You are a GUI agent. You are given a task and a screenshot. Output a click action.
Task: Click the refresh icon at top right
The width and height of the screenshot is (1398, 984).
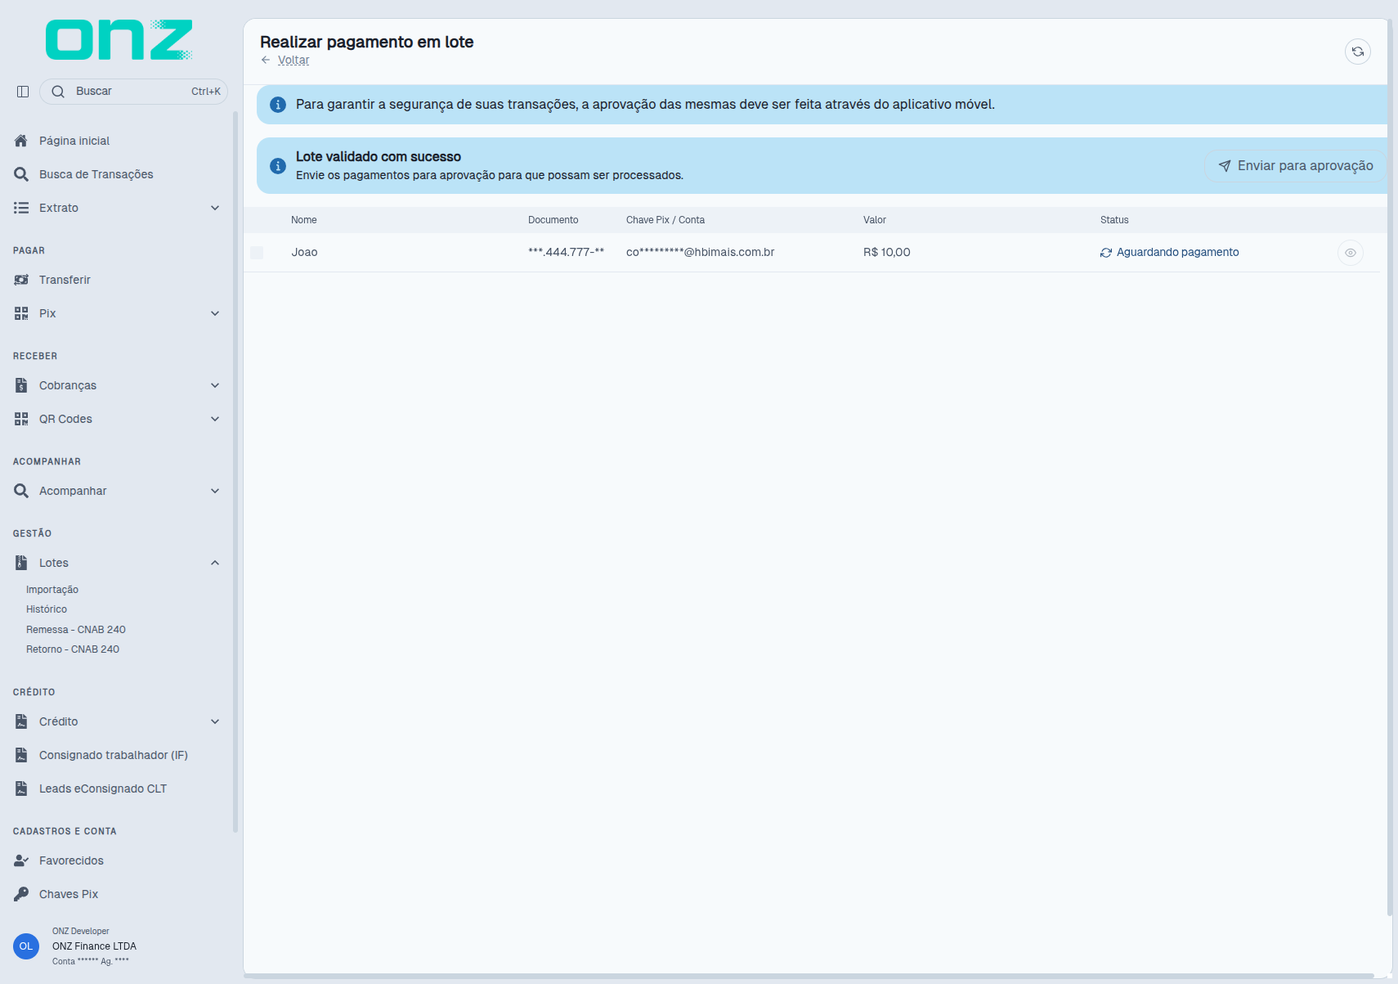[1357, 52]
